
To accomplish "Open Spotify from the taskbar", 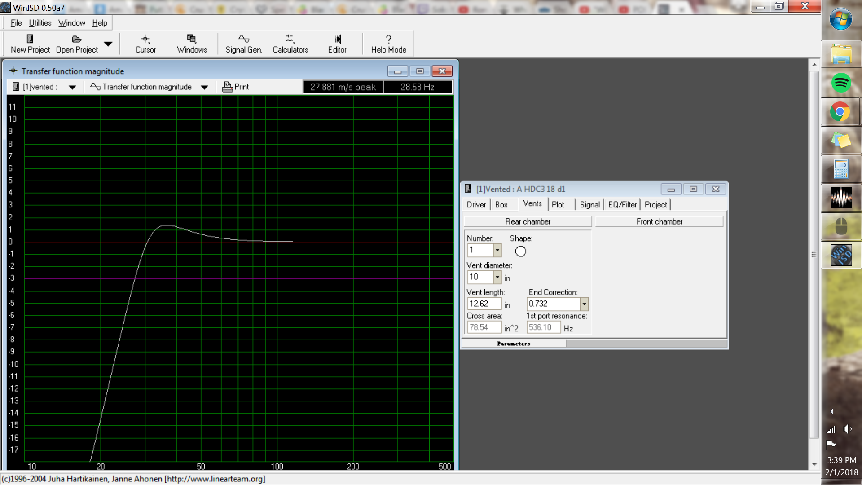I will click(841, 83).
